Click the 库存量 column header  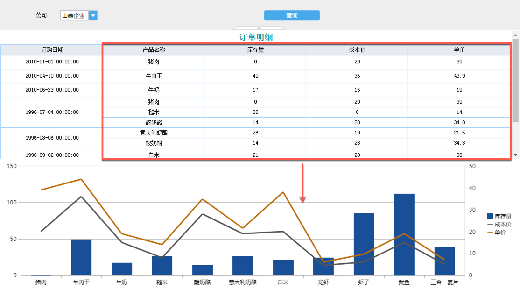pyautogui.click(x=255, y=50)
